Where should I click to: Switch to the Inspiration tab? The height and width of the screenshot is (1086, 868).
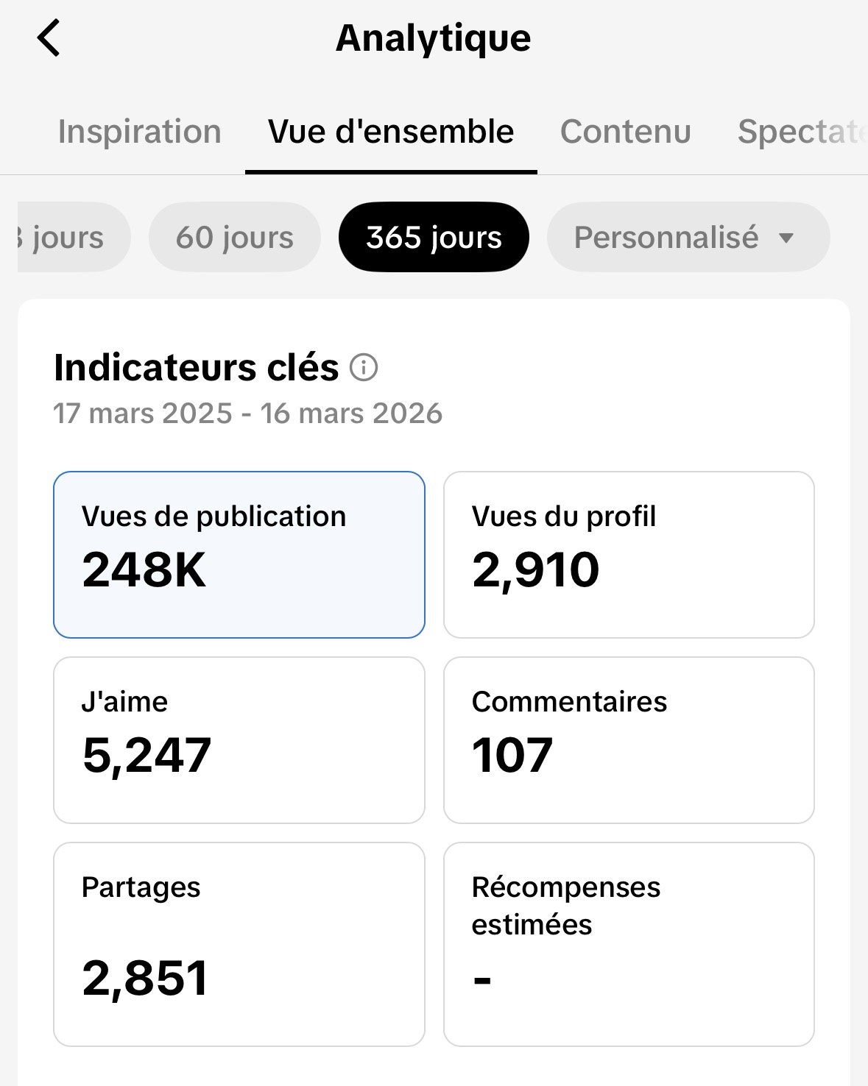(139, 132)
